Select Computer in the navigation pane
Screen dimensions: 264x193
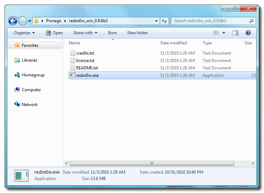[x=31, y=90]
